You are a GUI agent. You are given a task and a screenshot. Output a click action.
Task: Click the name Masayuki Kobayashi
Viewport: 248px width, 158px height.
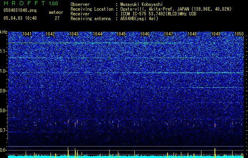pos(142,4)
